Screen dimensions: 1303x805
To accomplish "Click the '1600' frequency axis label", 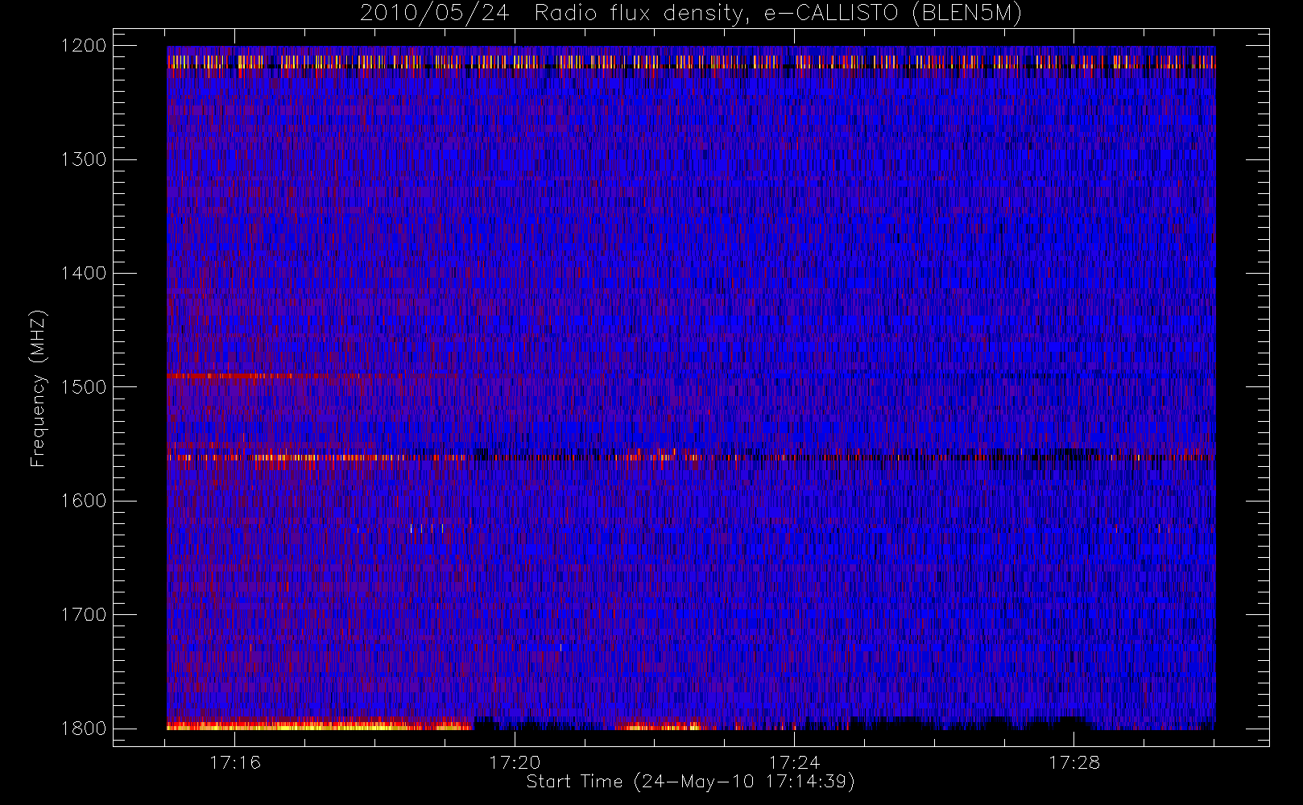I will (x=84, y=501).
